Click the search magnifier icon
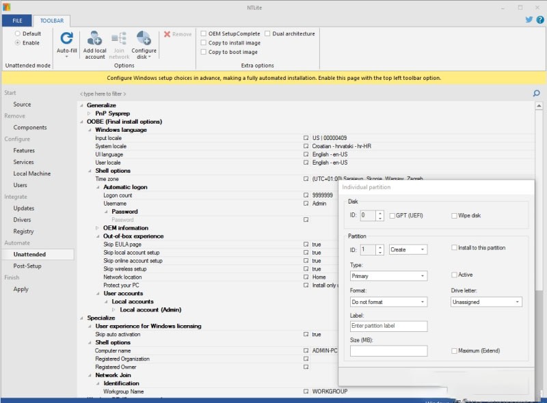 537,93
